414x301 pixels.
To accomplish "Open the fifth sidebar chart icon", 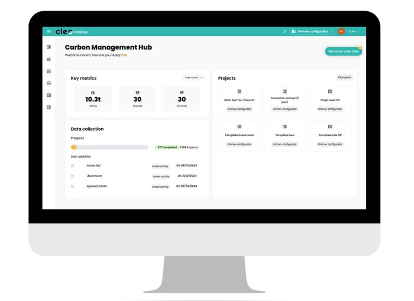I will [48, 95].
